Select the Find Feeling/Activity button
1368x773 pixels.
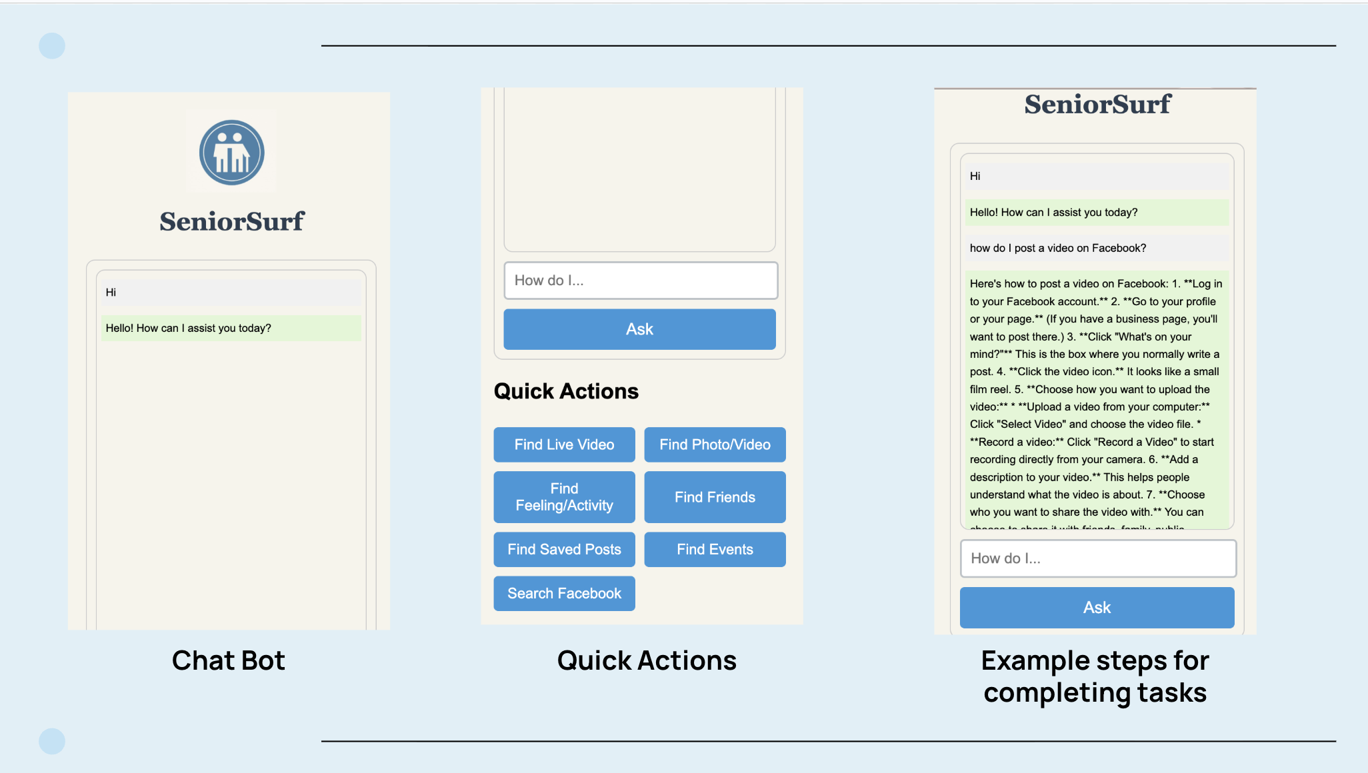tap(564, 497)
